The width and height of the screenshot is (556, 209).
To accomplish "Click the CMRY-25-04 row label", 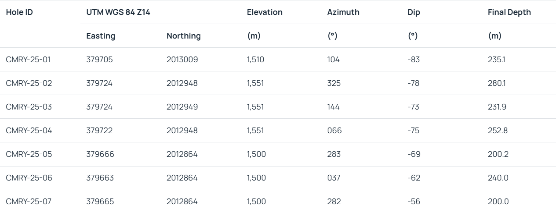I will pos(29,131).
